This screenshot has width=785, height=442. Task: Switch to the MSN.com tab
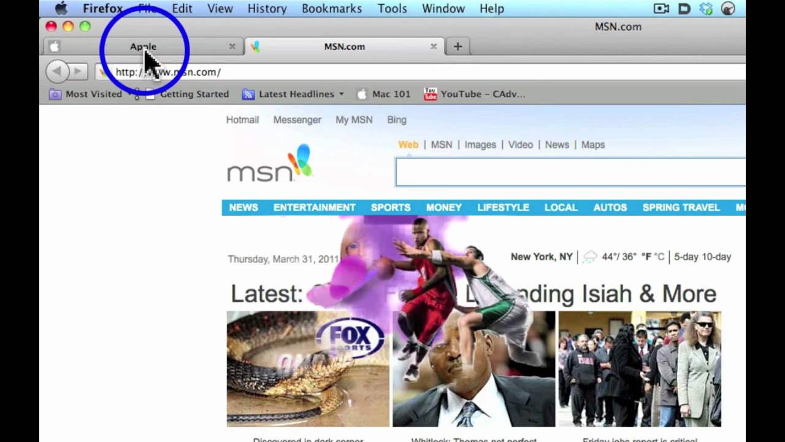[x=344, y=47]
